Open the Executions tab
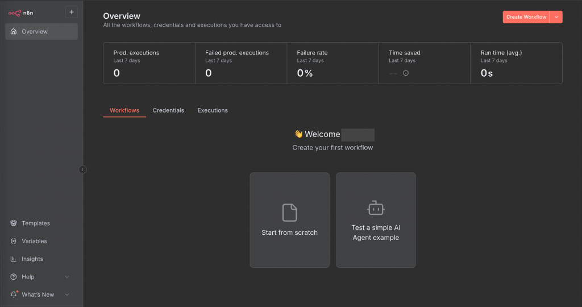Image resolution: width=582 pixels, height=307 pixels. point(213,110)
